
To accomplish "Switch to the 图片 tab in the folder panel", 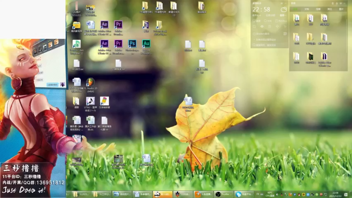I will pyautogui.click(x=341, y=8).
